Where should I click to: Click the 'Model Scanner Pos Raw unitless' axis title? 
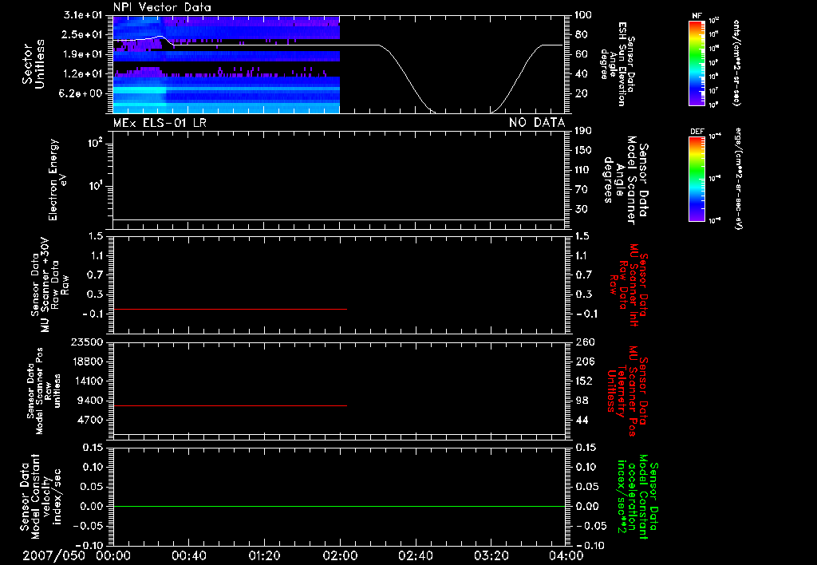[x=43, y=391]
